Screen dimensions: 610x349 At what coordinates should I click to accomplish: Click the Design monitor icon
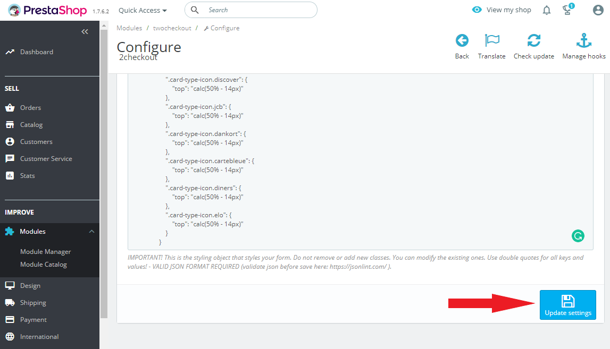click(10, 286)
